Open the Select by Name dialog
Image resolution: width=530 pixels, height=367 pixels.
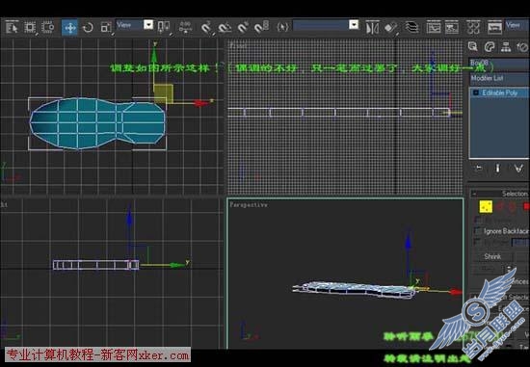[x=30, y=27]
